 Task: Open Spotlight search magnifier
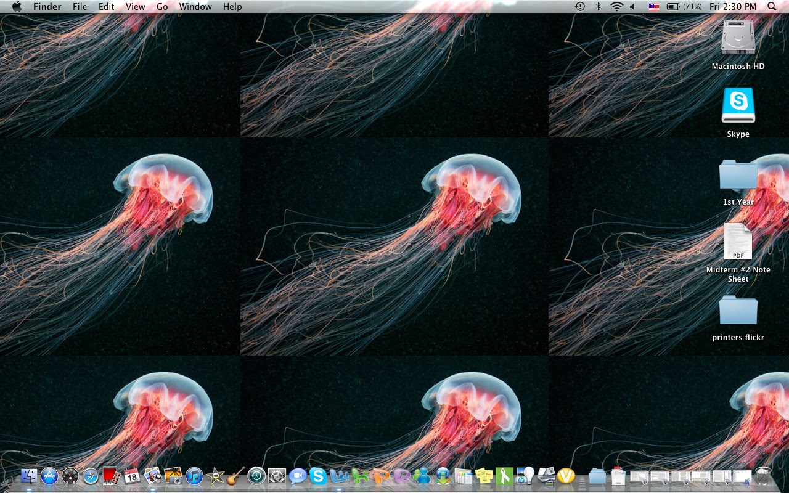(x=772, y=7)
